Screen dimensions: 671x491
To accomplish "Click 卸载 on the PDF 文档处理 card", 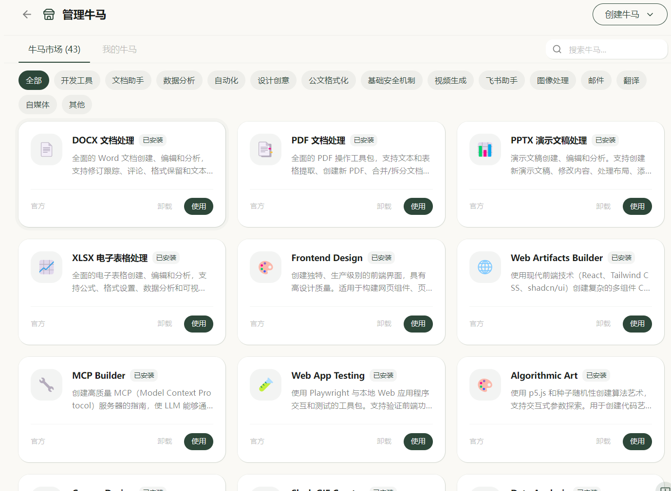I will [x=384, y=207].
